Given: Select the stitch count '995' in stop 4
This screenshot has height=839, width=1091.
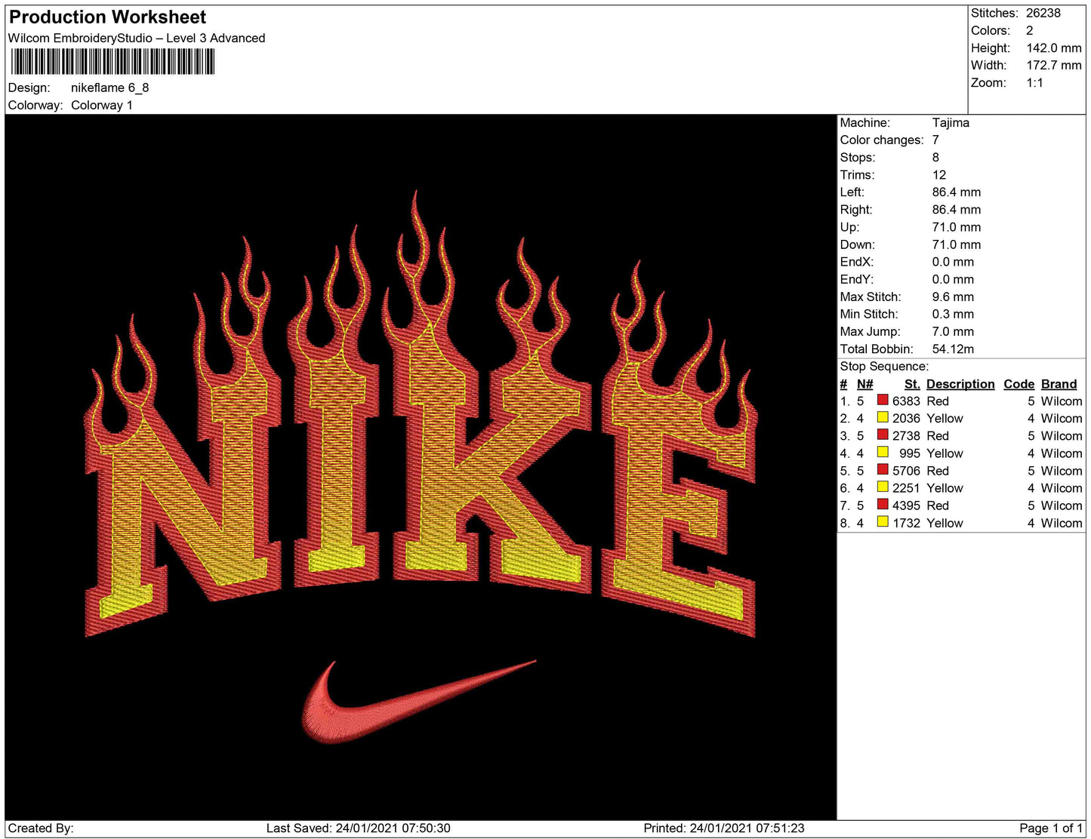Looking at the screenshot, I should (x=910, y=453).
